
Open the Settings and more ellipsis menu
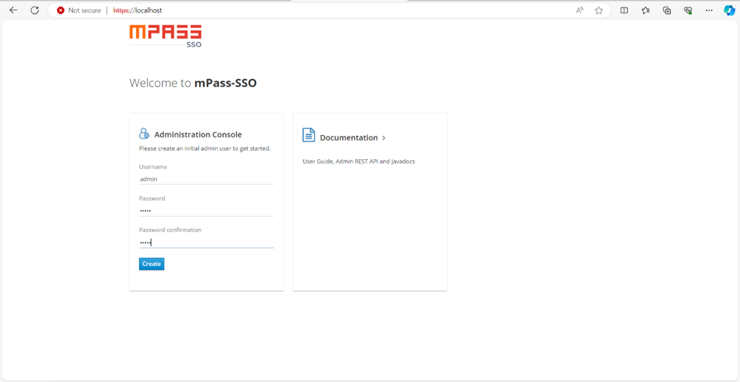pyautogui.click(x=709, y=11)
